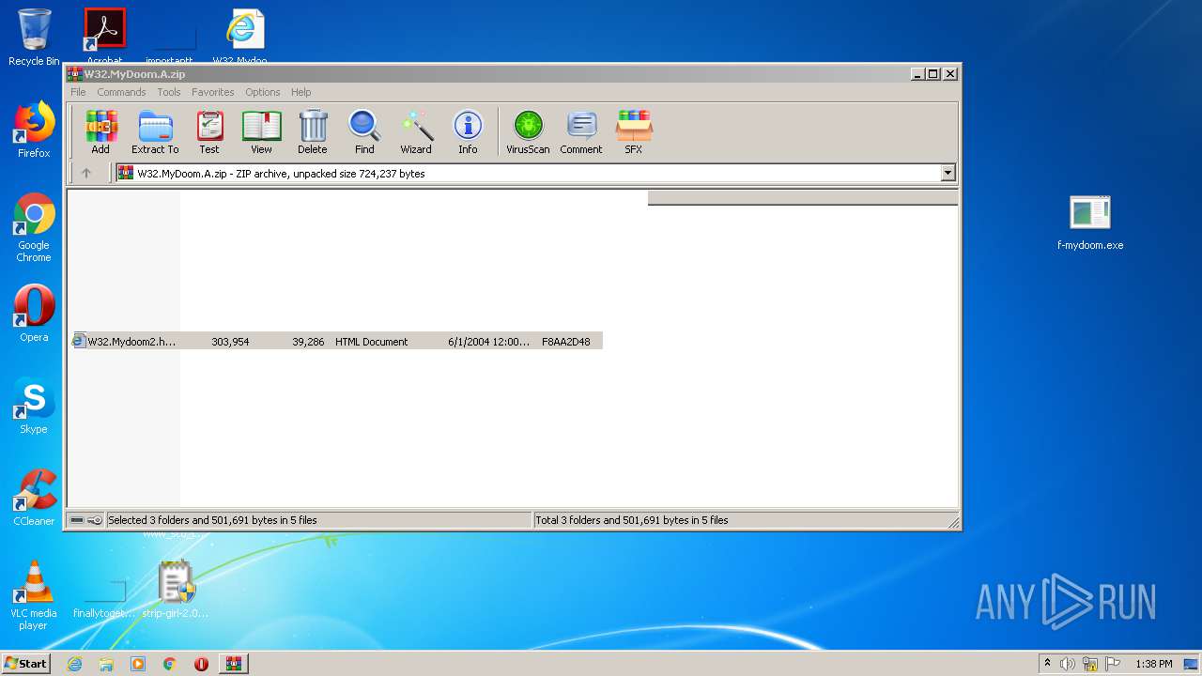
Task: Click the network tray icon
Action: click(1090, 664)
